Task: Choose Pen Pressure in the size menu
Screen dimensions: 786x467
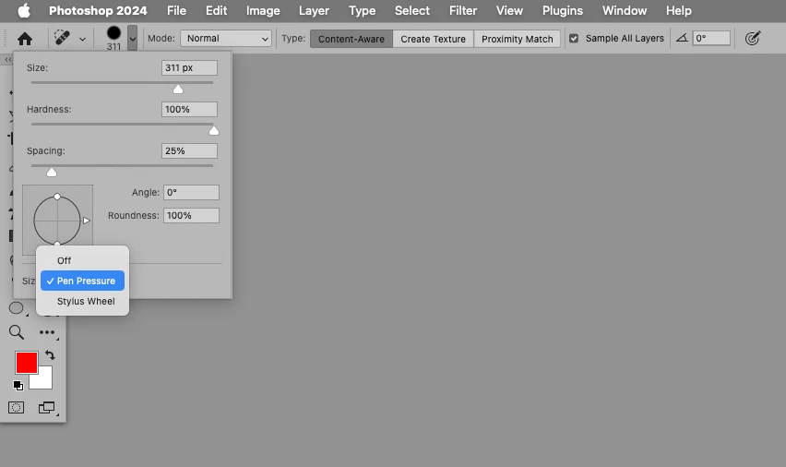Action: (x=82, y=281)
